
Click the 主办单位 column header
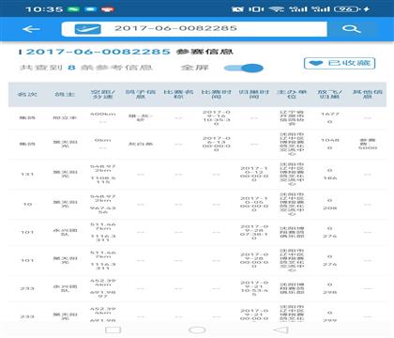(x=292, y=94)
